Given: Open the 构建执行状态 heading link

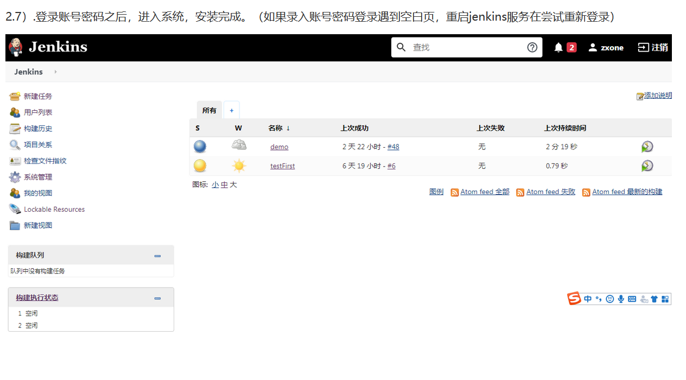Looking at the screenshot, I should coord(37,297).
